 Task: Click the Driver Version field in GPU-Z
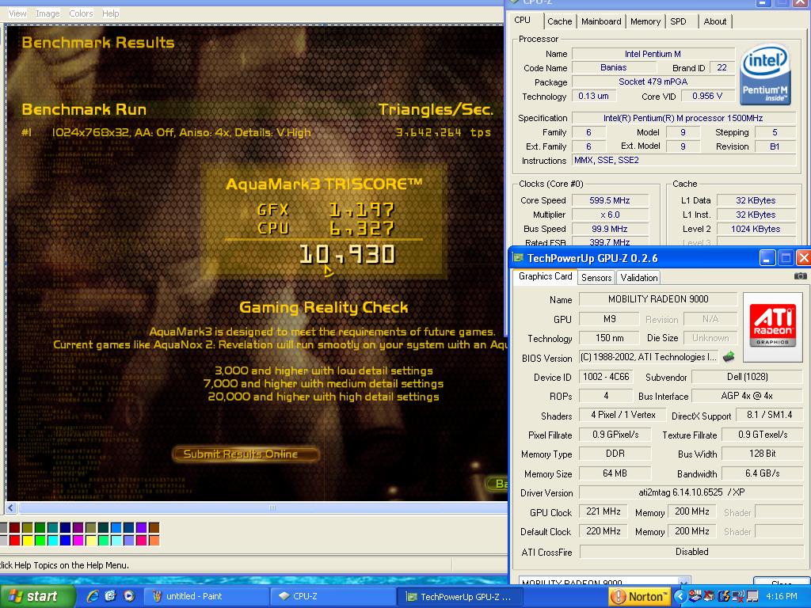coord(691,492)
